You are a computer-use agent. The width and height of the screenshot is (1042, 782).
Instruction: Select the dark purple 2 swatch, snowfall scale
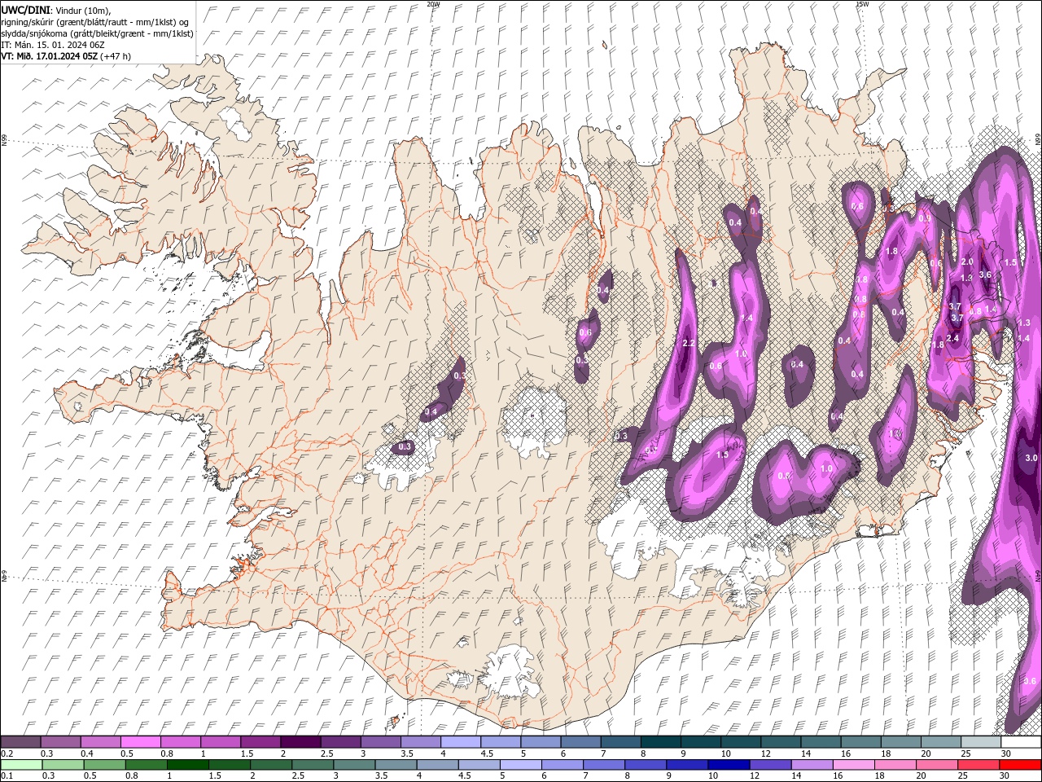click(x=300, y=742)
